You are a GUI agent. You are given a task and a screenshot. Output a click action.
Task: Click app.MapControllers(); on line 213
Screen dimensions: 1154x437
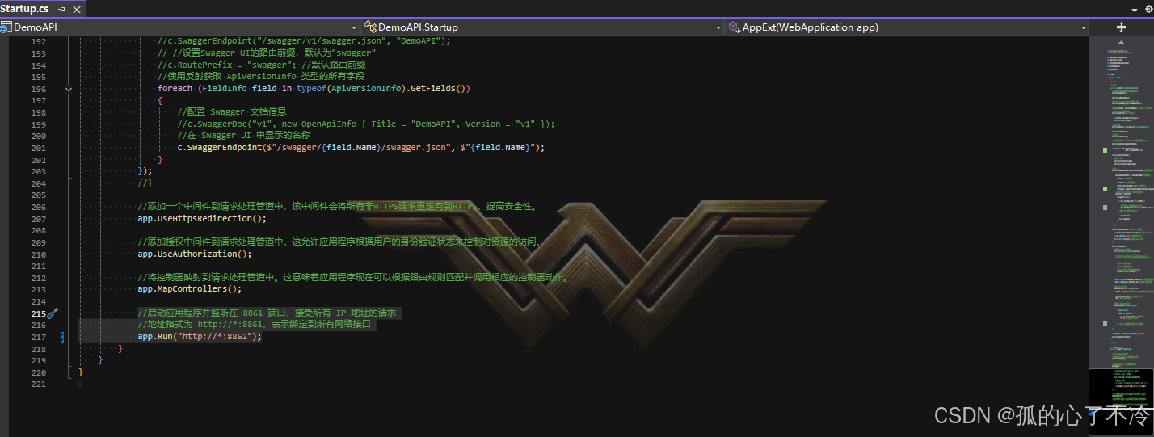tap(189, 288)
